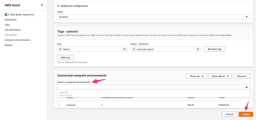Remove the Name tag
Viewport: 256px width, 120px height.
(x=215, y=49)
